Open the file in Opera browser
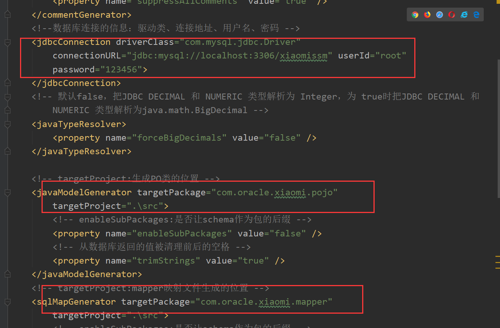 click(452, 15)
